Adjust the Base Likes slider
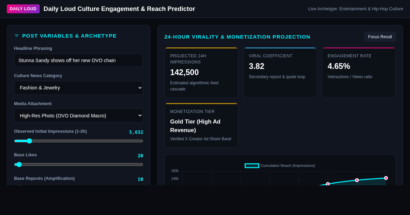Viewport: 410px width, 215px height. pyautogui.click(x=79, y=164)
